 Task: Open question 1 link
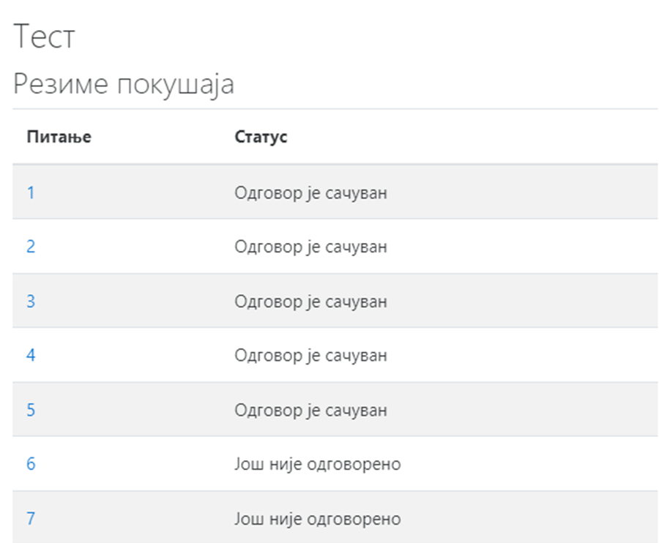(31, 192)
